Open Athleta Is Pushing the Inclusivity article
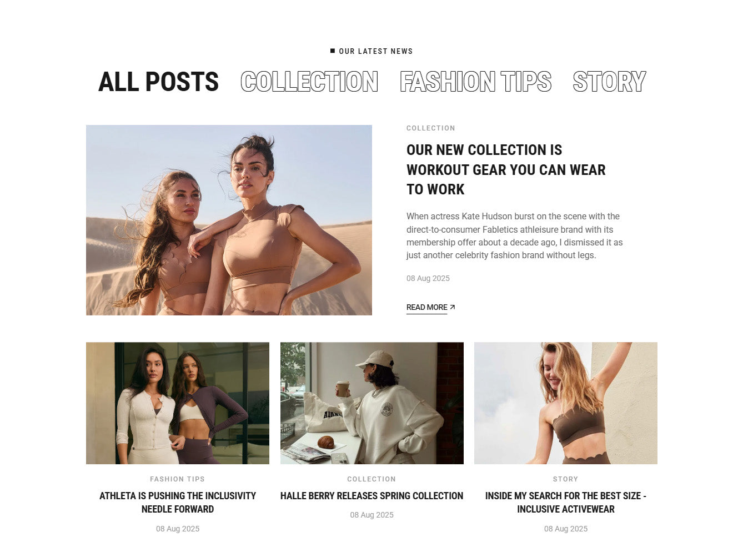The image size is (743, 557). 178,503
